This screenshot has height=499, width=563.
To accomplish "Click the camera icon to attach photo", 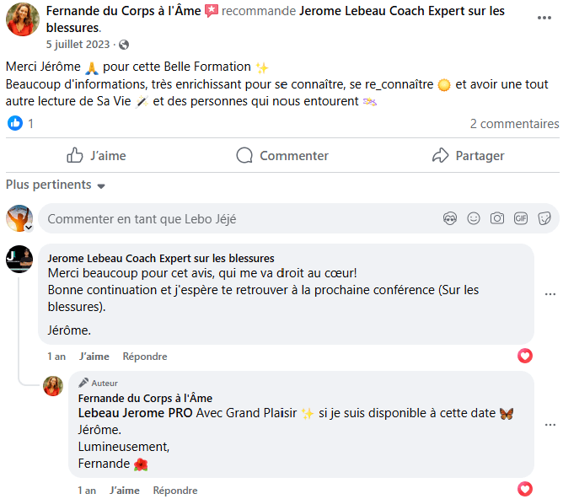I will click(497, 218).
